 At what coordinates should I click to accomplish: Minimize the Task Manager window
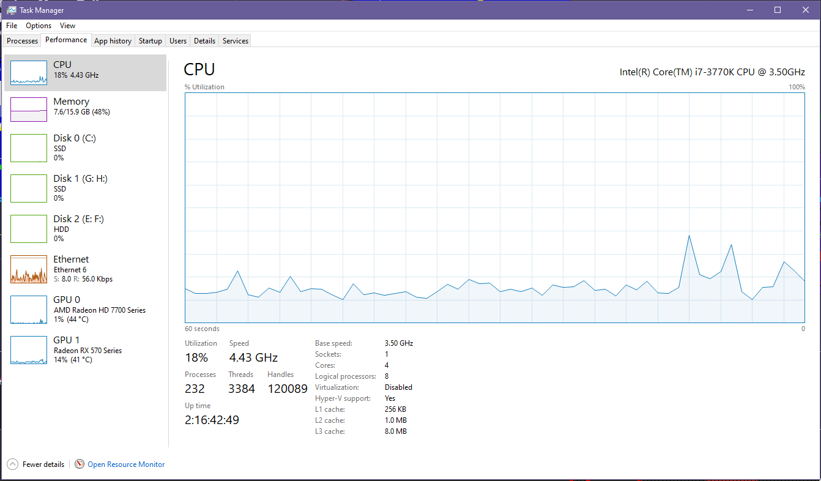[749, 10]
